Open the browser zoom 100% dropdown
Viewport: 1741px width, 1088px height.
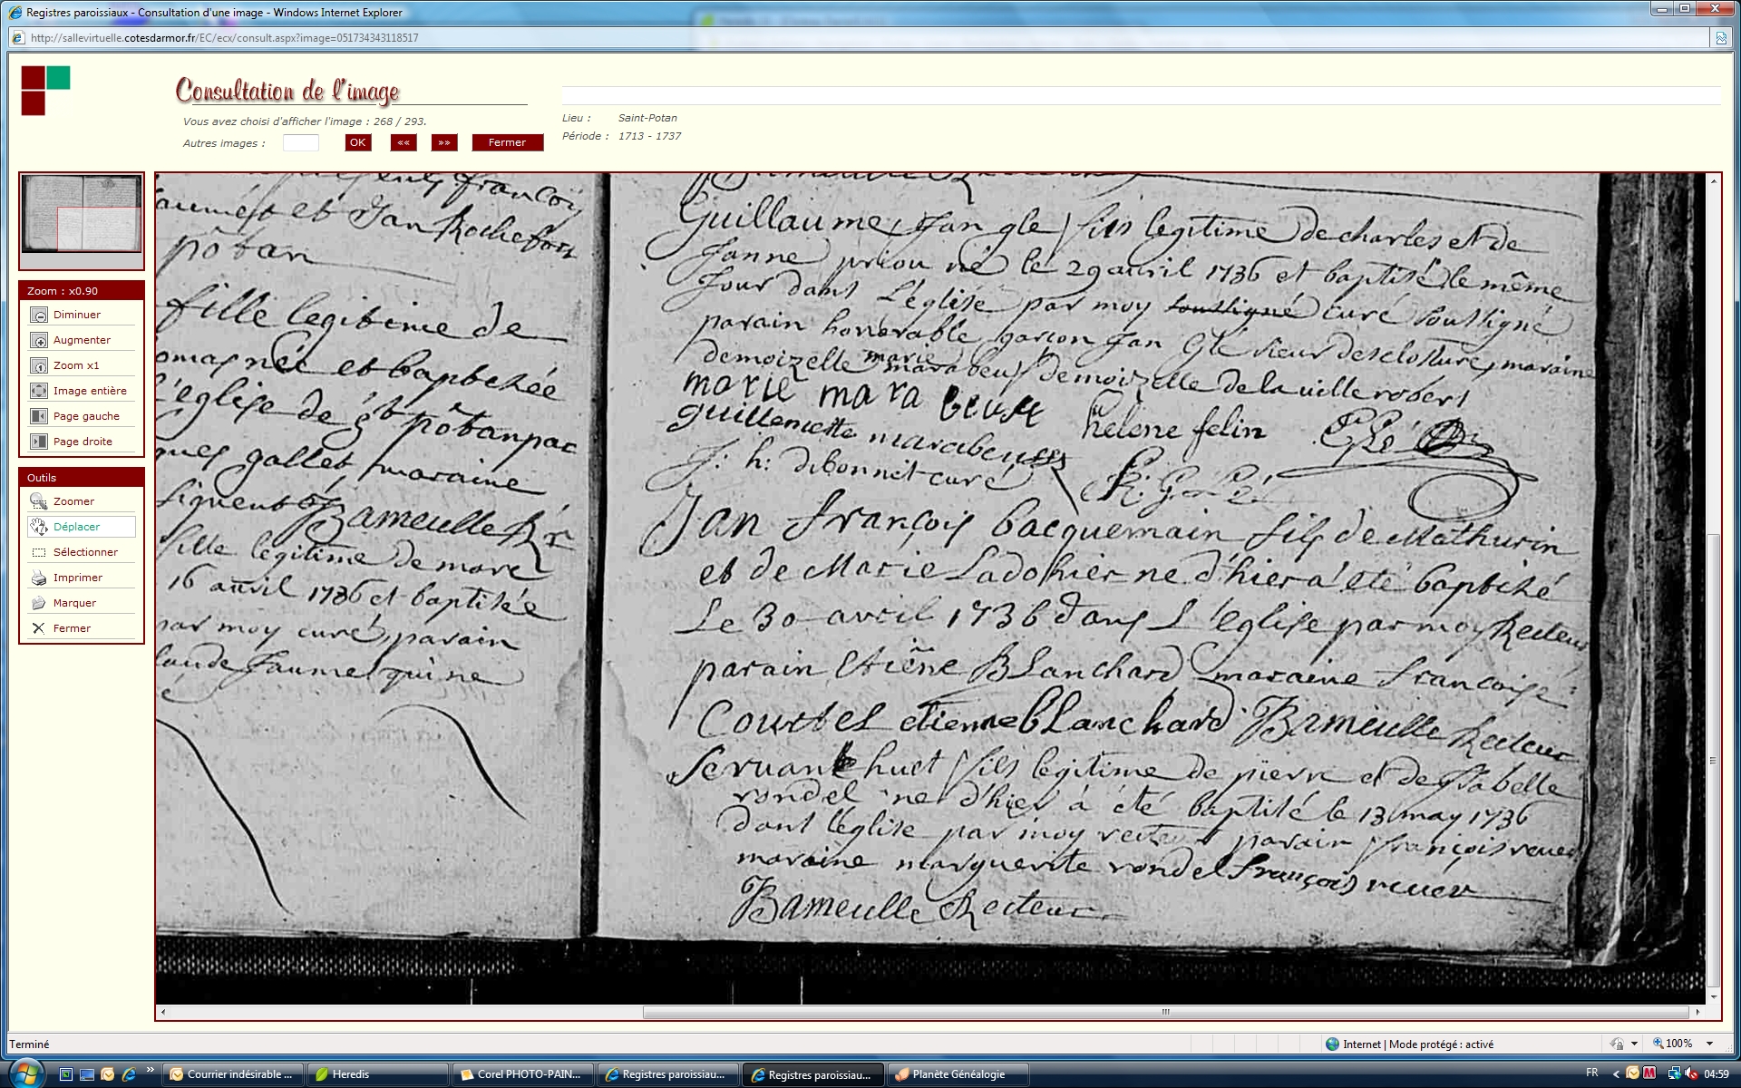pyautogui.click(x=1709, y=1044)
